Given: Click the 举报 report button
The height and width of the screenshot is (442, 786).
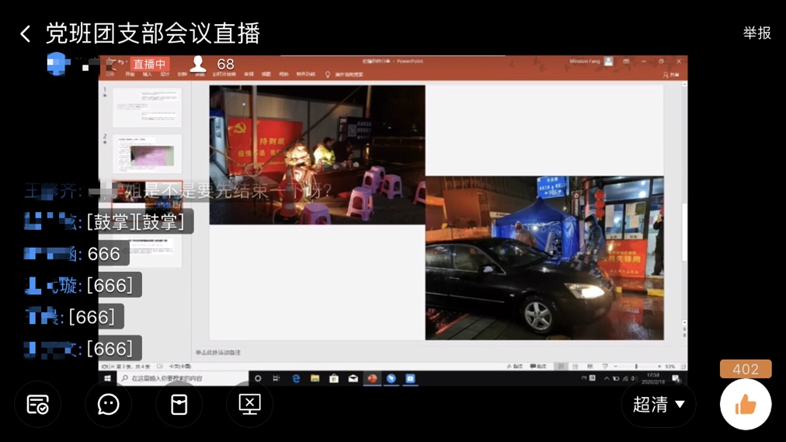Looking at the screenshot, I should pyautogui.click(x=756, y=33).
